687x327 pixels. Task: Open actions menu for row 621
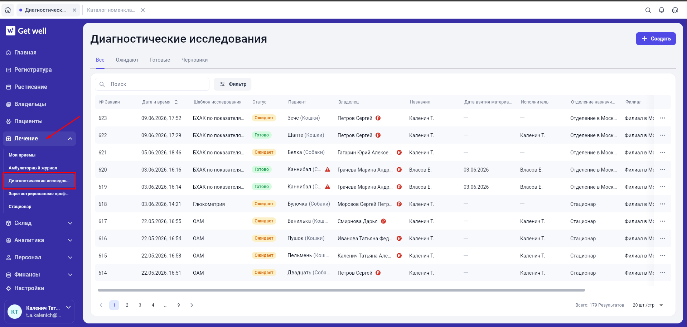pos(663,152)
